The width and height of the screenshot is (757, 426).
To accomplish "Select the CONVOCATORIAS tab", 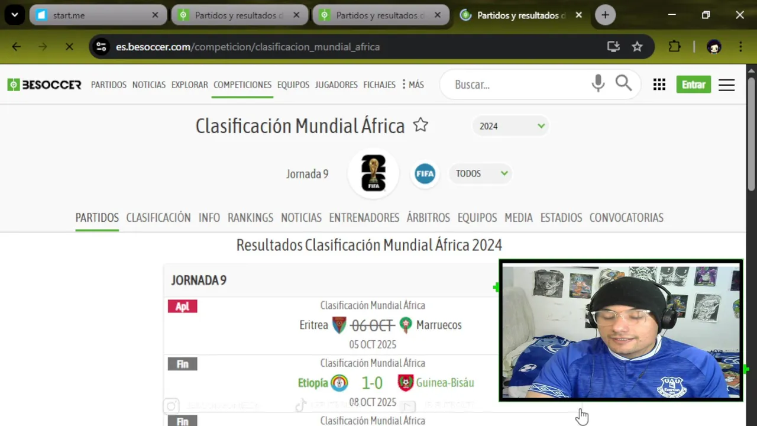I will [x=626, y=218].
